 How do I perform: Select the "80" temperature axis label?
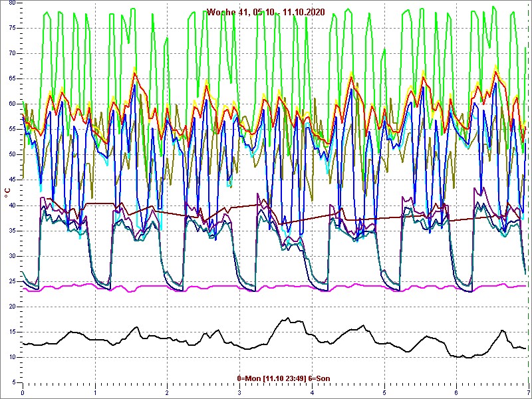(x=12, y=3)
